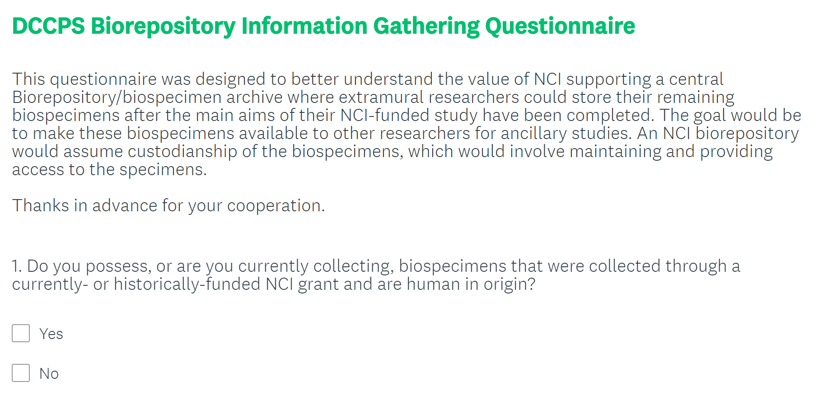This screenshot has height=414, width=823.
Task: Click the "Yes" answer label
Action: pyautogui.click(x=51, y=334)
